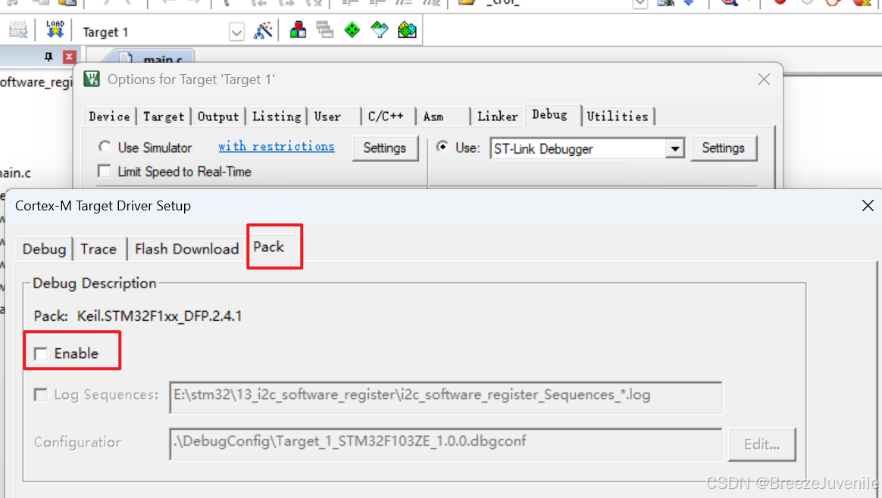Select the Use Simulator radio button

click(105, 147)
